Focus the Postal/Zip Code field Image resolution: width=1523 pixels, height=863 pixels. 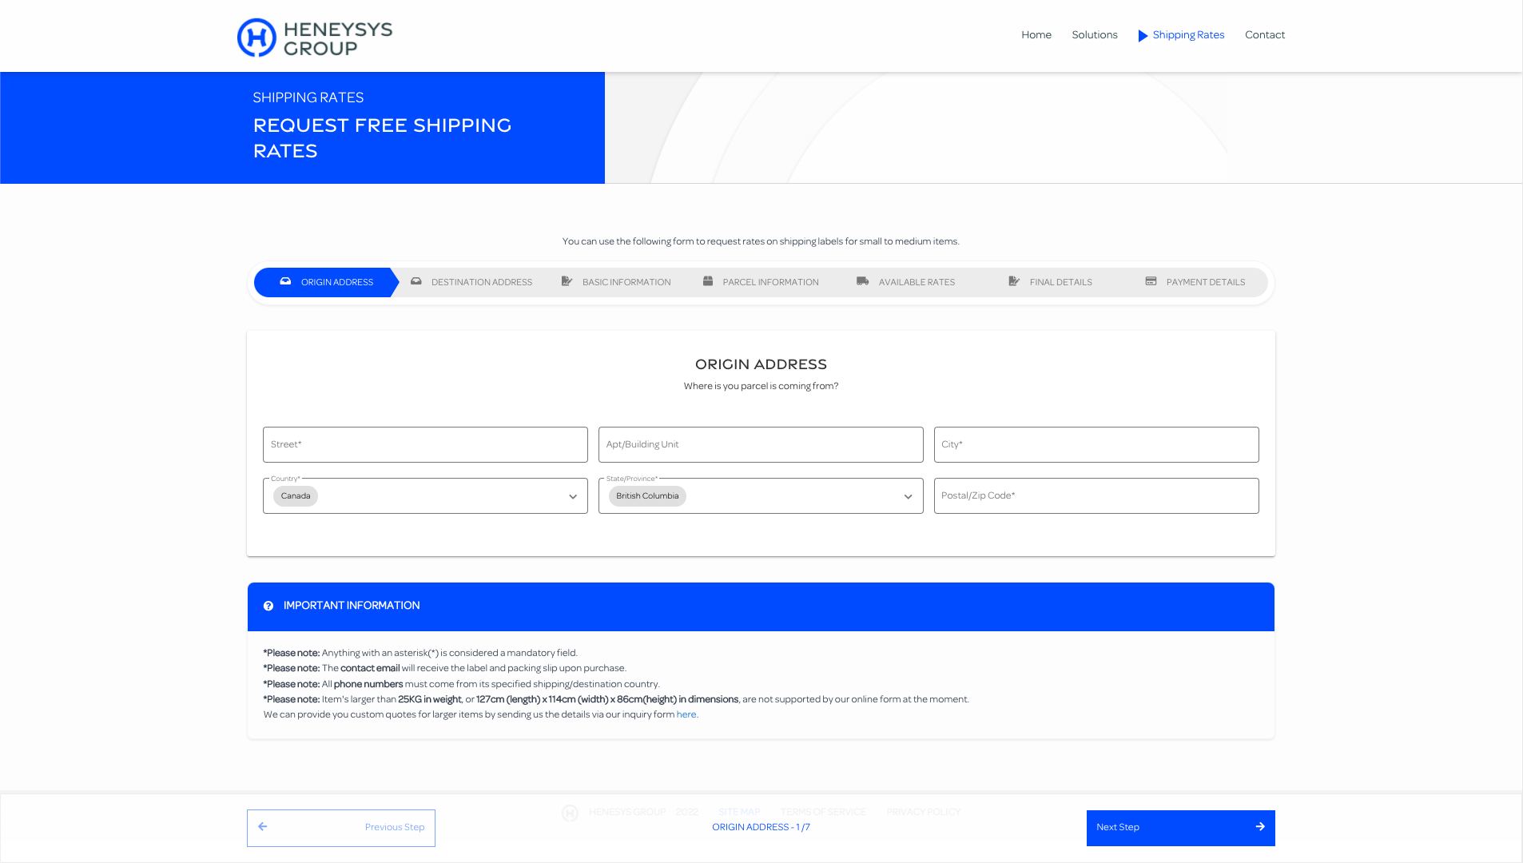click(x=1096, y=495)
